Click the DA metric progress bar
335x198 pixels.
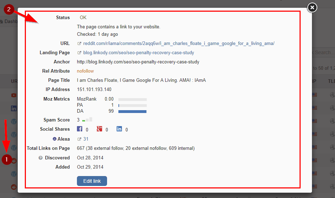coord(132,112)
